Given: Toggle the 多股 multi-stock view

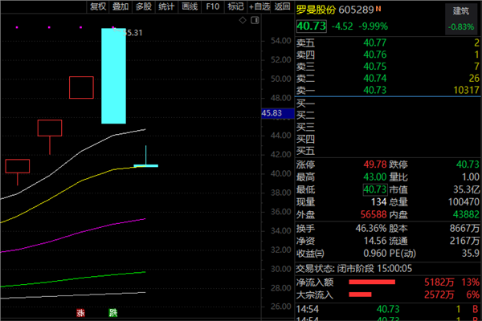Looking at the screenshot, I should pos(143,6).
